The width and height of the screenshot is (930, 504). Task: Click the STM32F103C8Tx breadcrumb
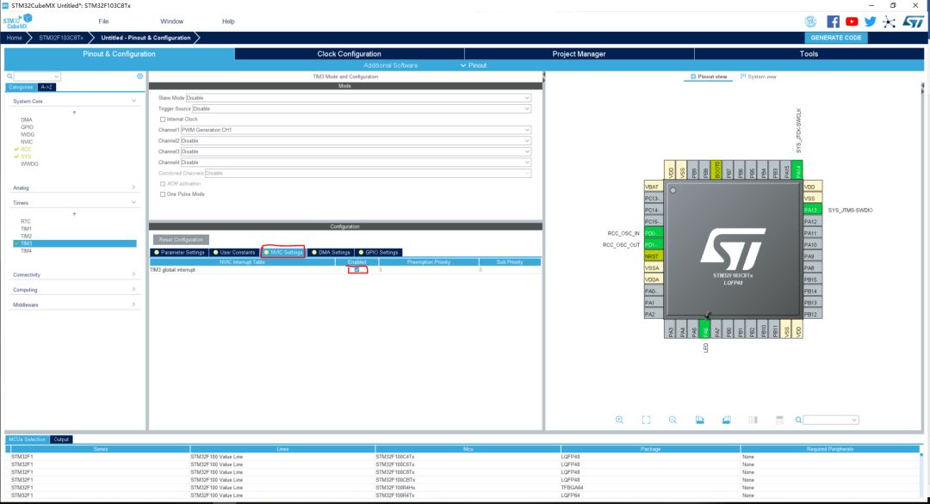pyautogui.click(x=61, y=37)
